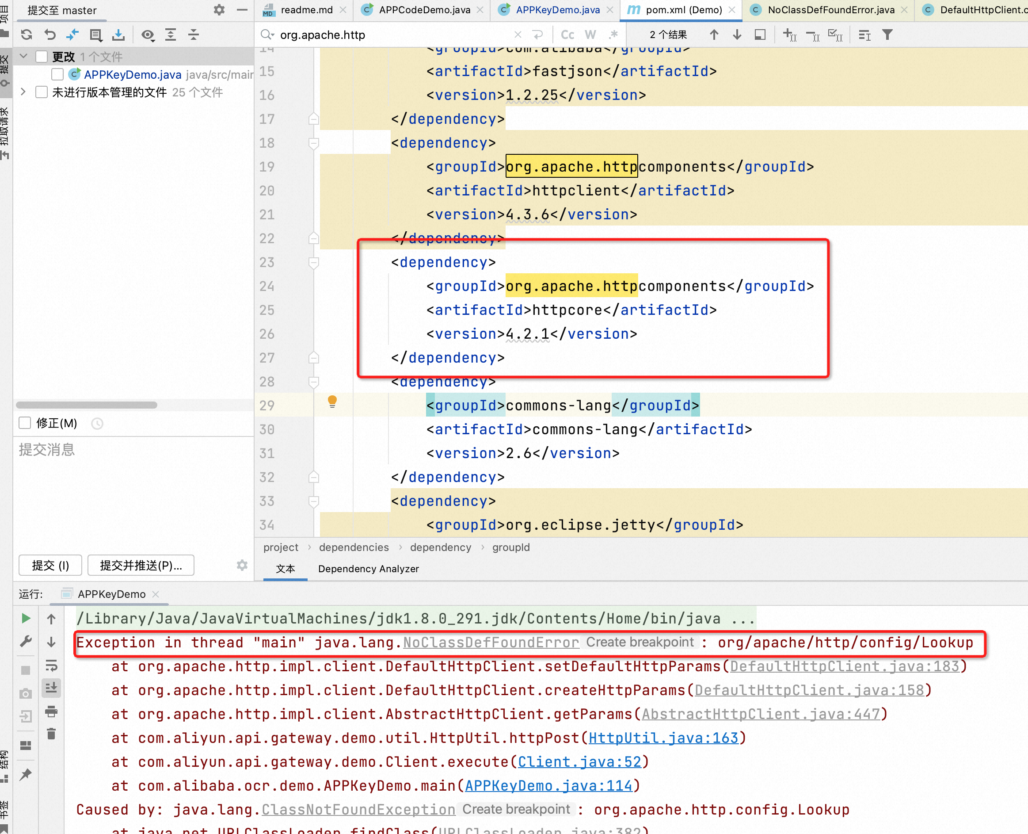Fold the dependency tag at line 23
This screenshot has width=1028, height=834.
pos(313,262)
